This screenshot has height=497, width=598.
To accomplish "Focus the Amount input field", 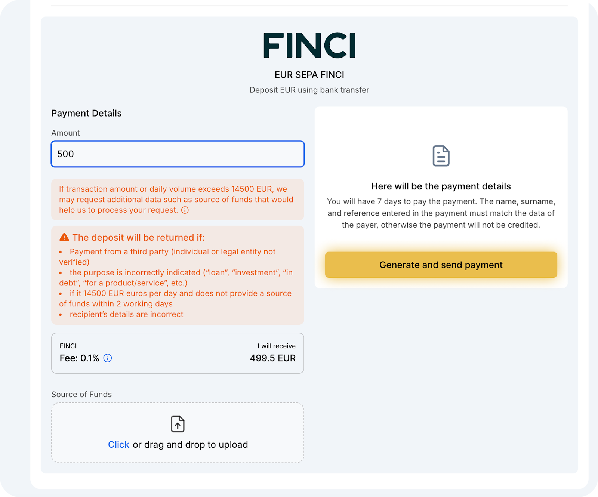I will pos(178,154).
